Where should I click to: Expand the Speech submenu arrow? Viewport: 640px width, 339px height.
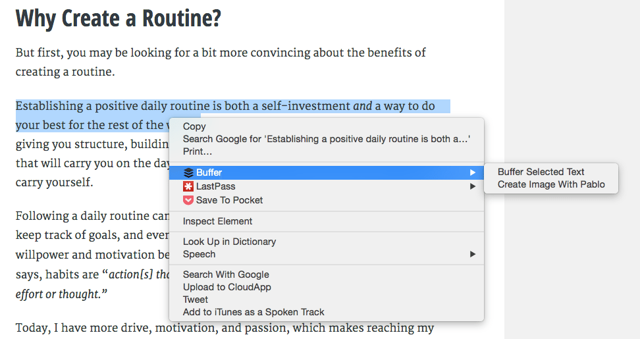click(473, 254)
